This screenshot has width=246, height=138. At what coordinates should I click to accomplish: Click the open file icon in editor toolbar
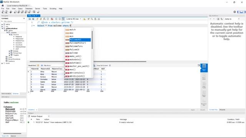coord(30,19)
